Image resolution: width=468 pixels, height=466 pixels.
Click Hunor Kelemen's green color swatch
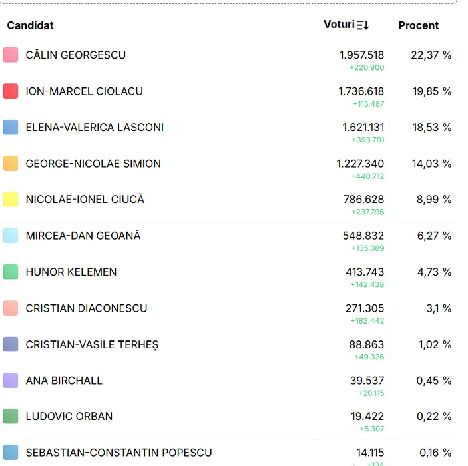11,272
